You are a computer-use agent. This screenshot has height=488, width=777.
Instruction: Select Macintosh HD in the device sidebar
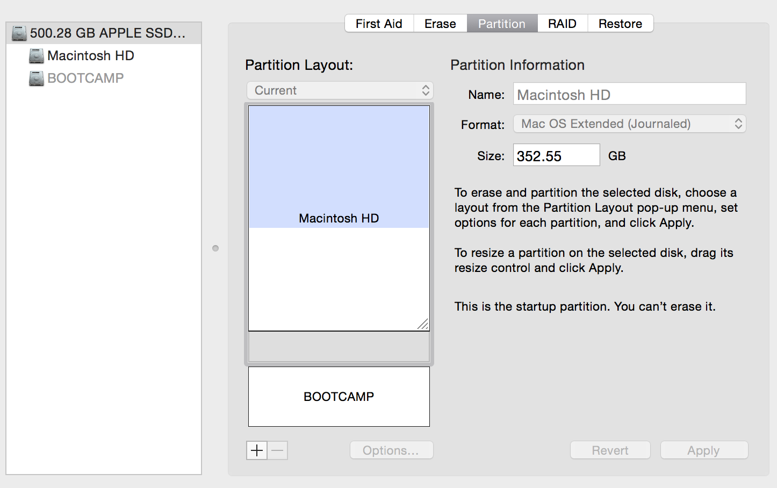tap(90, 55)
